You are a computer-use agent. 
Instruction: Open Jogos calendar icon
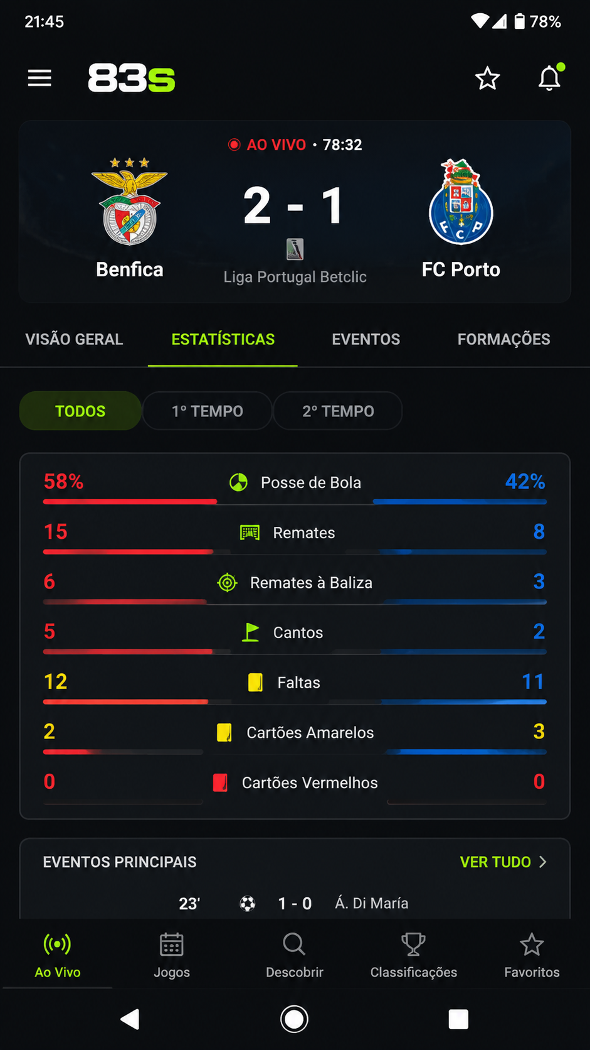(171, 944)
